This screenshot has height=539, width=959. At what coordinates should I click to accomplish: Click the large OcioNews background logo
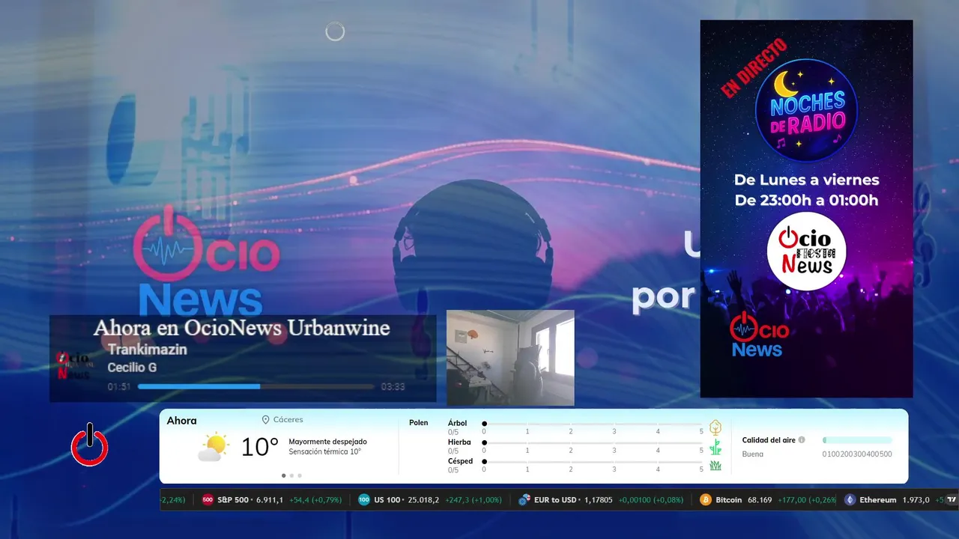coord(206,260)
